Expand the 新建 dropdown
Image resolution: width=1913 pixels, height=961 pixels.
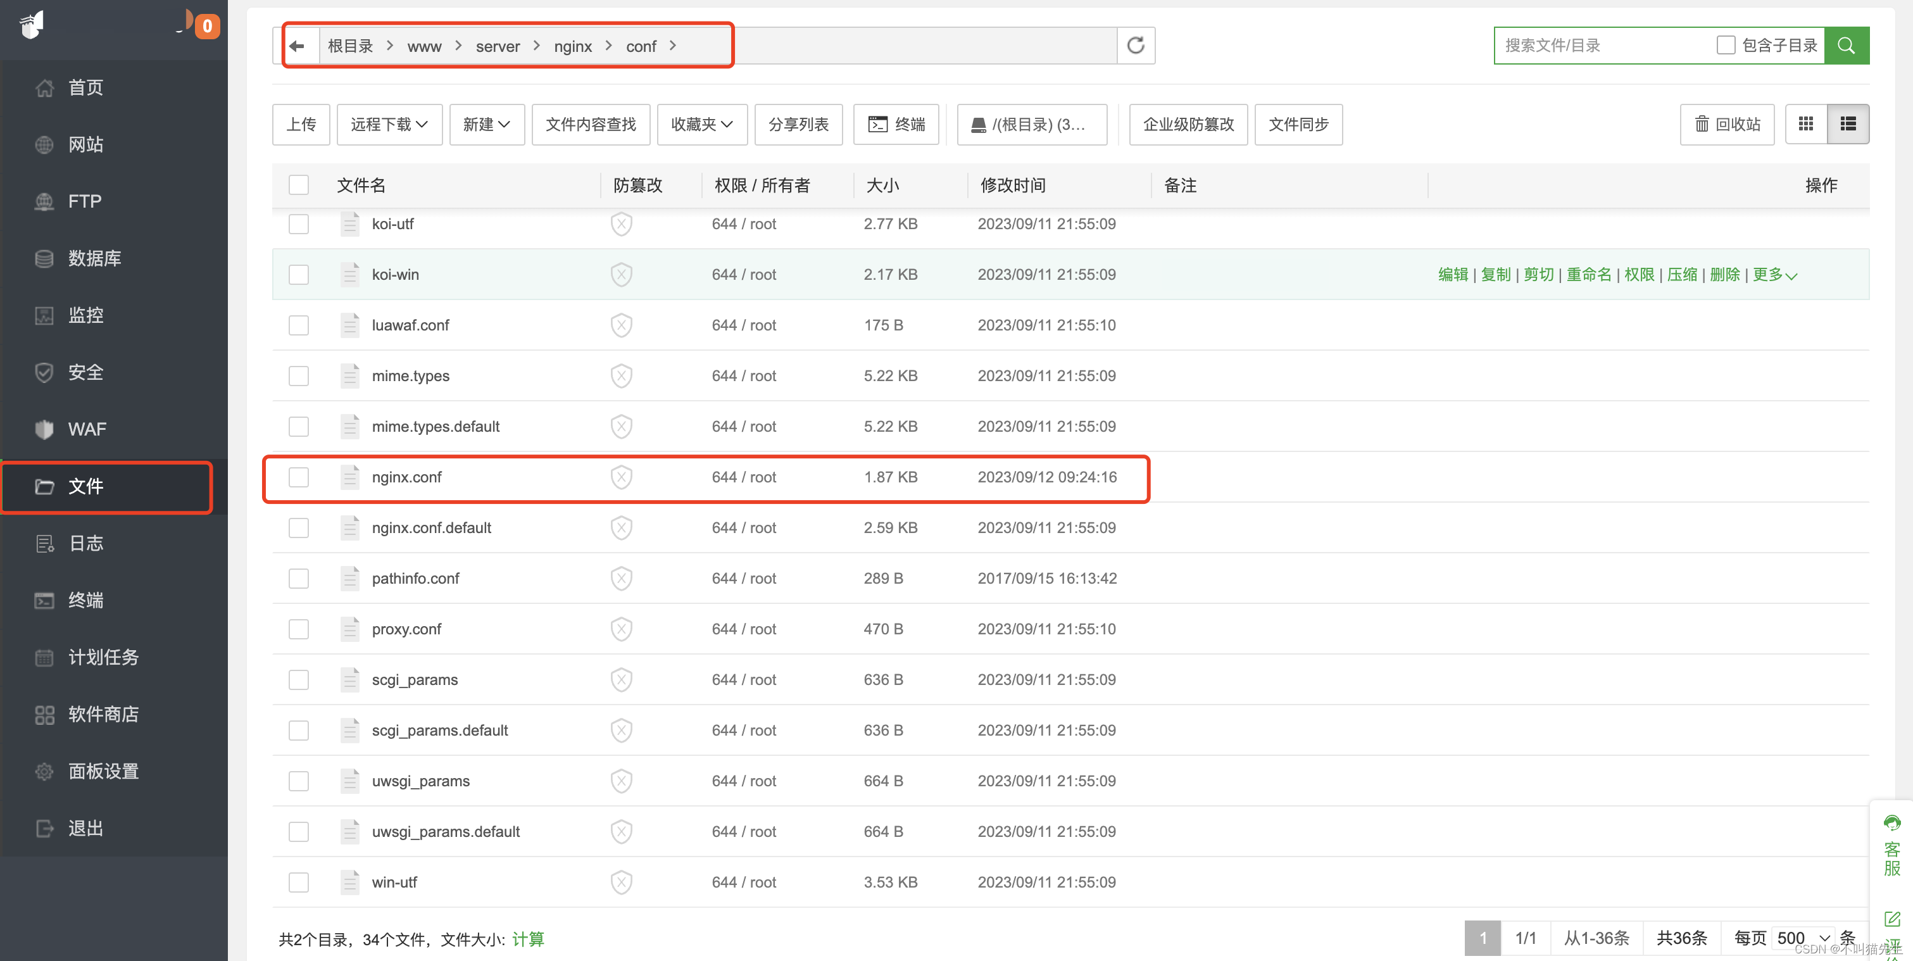[486, 124]
